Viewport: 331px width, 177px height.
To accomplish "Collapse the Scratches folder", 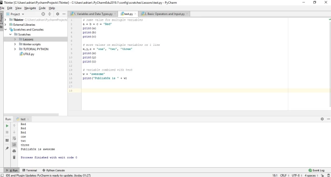I will (x=10, y=34).
